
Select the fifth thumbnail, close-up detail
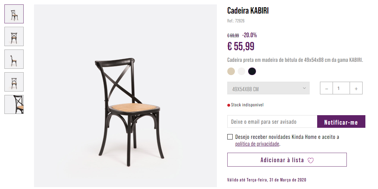click(14, 104)
